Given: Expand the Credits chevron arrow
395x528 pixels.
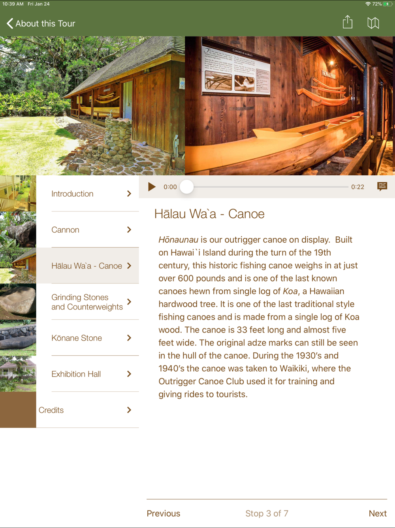Looking at the screenshot, I should 129,410.
